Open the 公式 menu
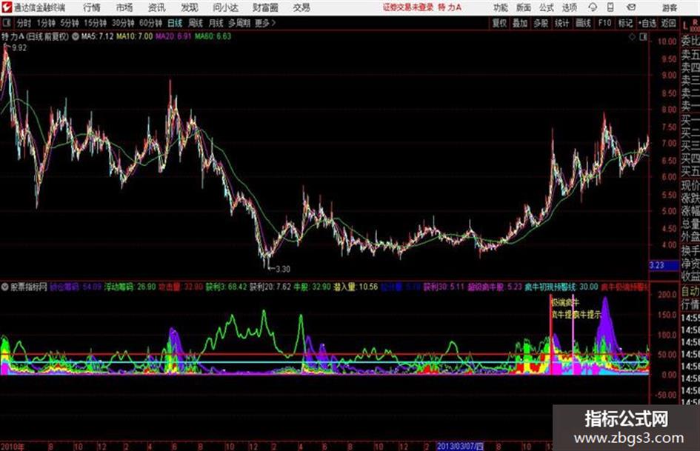Screen dimensions: 700x451 coord(547,7)
